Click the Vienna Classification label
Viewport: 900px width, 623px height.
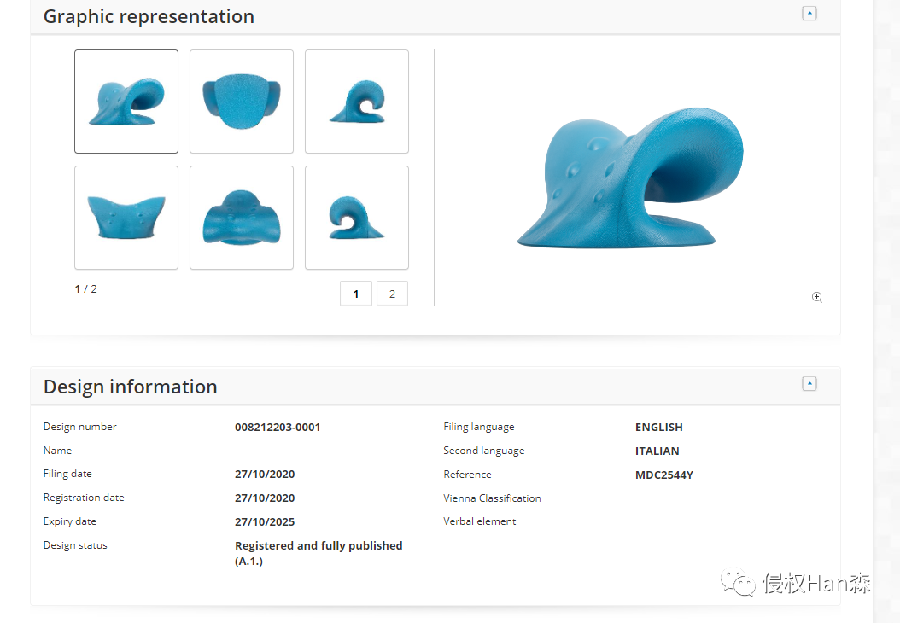tap(492, 498)
